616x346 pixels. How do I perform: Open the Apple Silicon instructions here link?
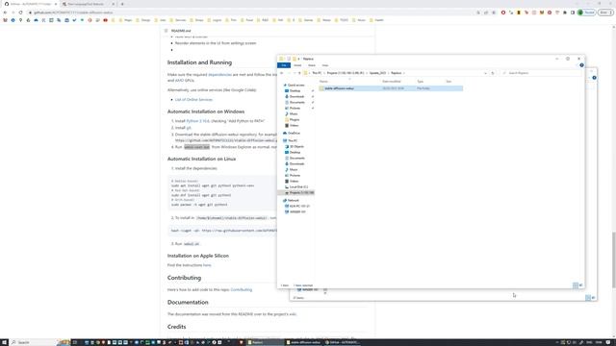point(207,265)
